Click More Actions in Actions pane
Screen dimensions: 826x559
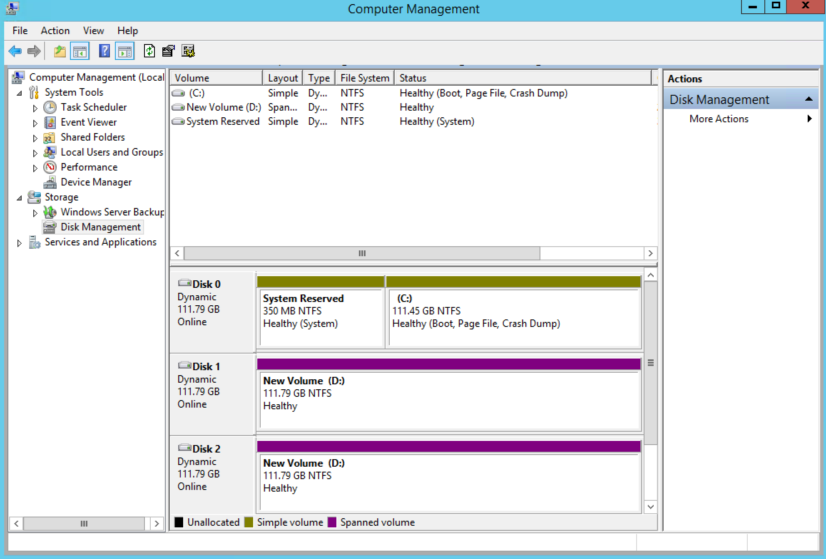point(719,119)
